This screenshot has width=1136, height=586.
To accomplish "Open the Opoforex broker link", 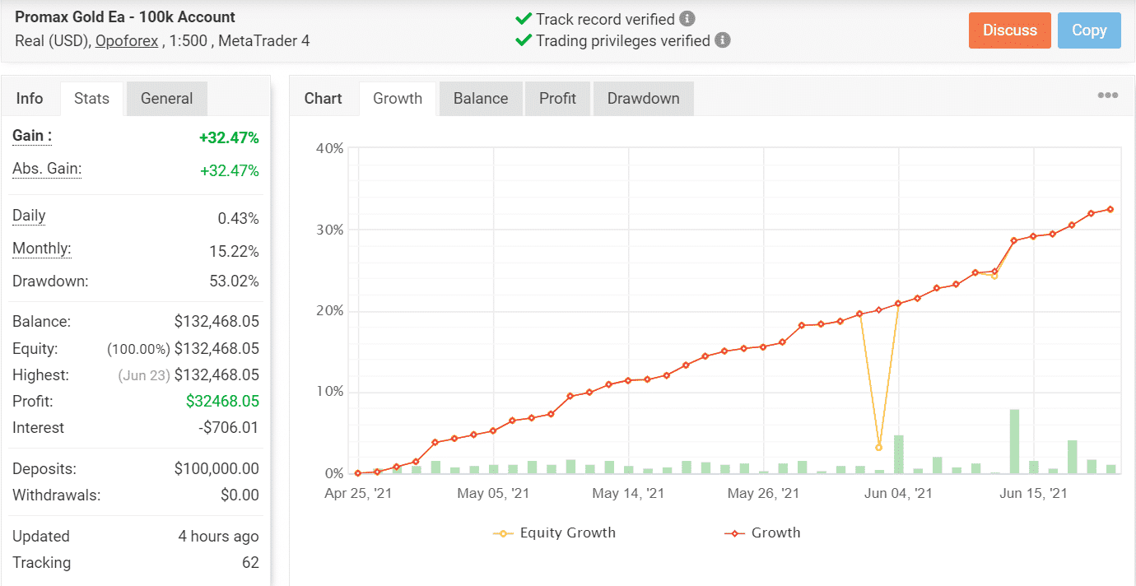I will (127, 40).
